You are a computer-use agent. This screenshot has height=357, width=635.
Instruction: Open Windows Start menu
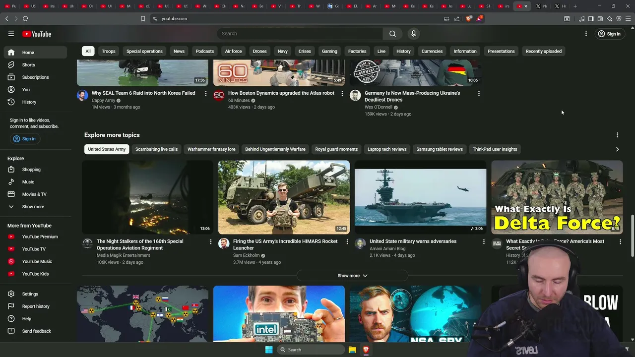coord(269,350)
